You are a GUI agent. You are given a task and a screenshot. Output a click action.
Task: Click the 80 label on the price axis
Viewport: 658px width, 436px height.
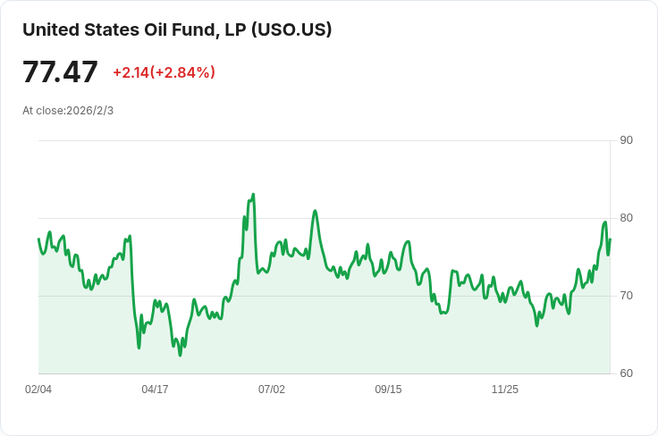click(x=626, y=218)
